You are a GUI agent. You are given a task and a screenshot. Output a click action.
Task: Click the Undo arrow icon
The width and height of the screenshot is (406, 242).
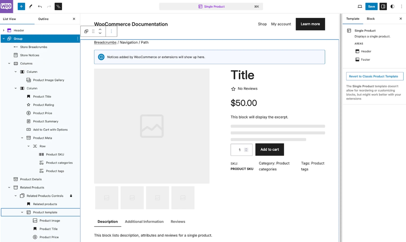(39, 6)
